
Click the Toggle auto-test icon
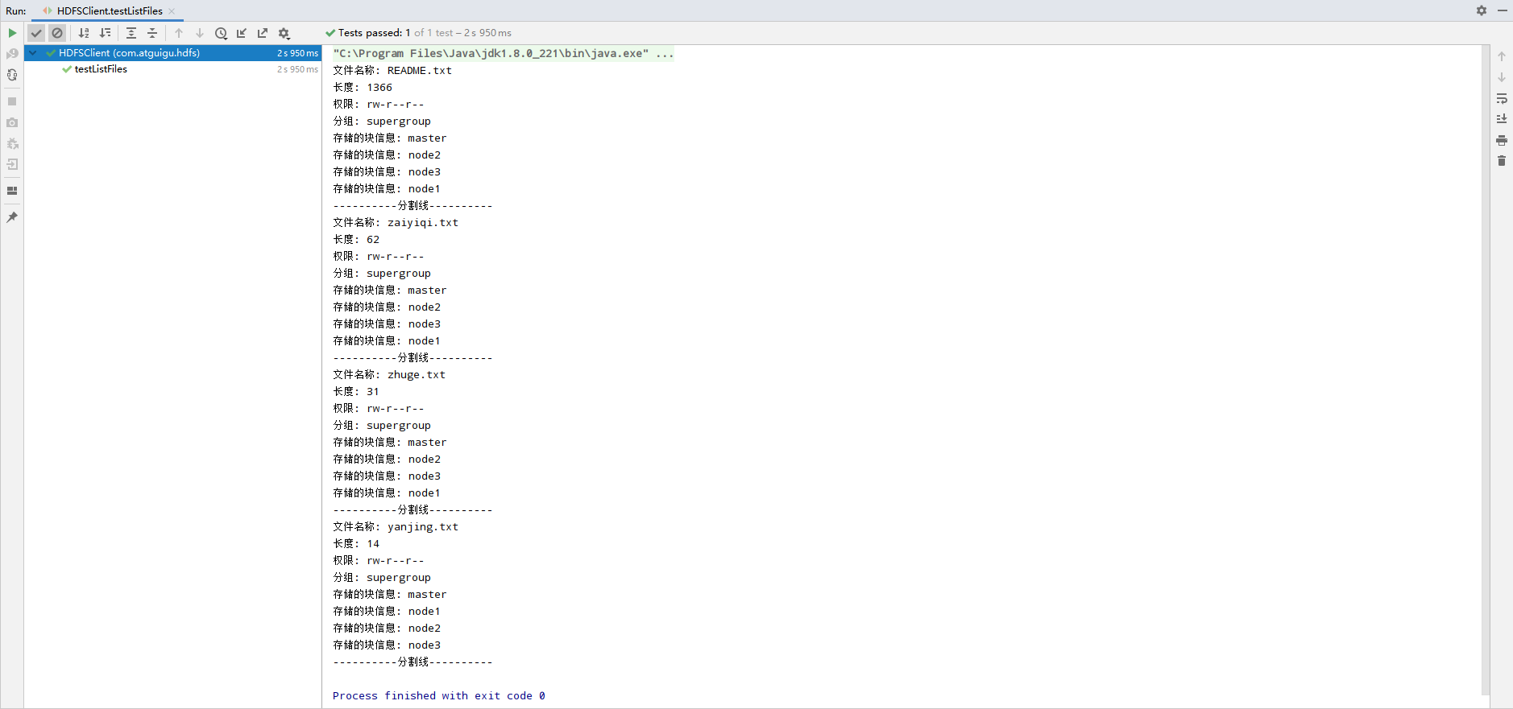[x=12, y=75]
